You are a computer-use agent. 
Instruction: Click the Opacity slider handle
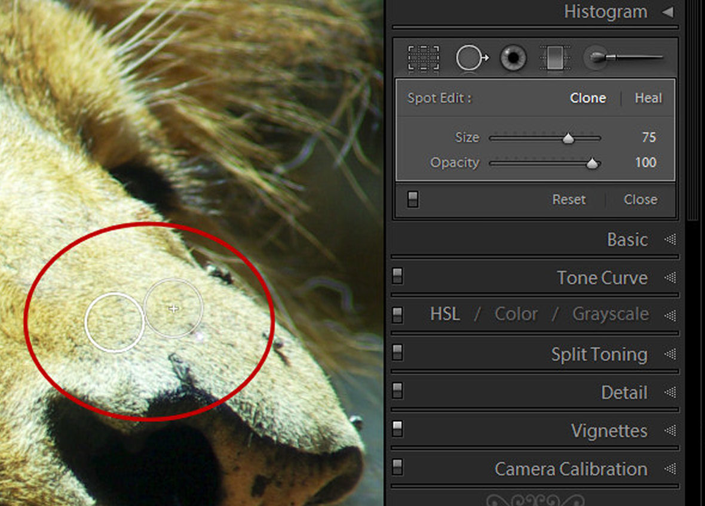(x=592, y=163)
